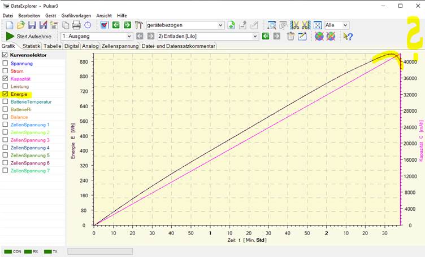Click the gray left arrow after the Ausgang dropdown
Viewport: 425px width, 257px height.
140,36
